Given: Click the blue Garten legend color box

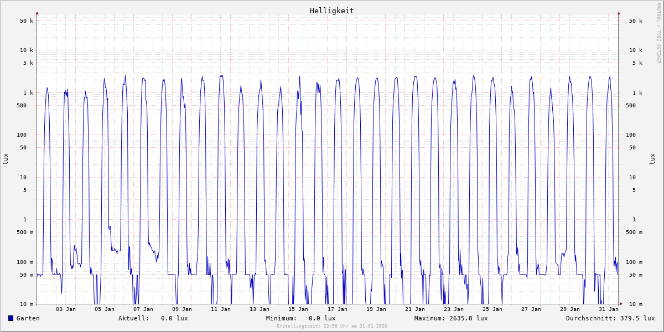Looking at the screenshot, I should pos(11,318).
